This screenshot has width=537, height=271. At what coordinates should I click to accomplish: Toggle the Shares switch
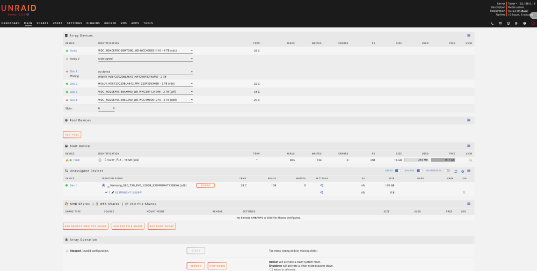click(419, 171)
